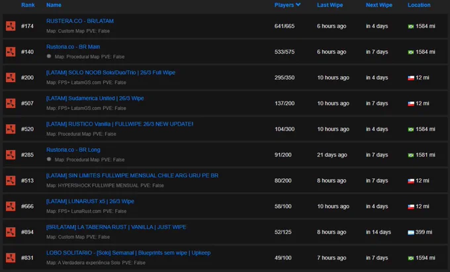Click Rust icon for rank #831 server

pyautogui.click(x=11, y=257)
